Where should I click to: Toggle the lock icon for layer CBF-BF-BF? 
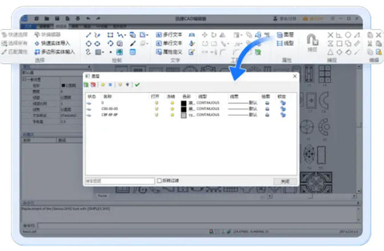[283, 115]
